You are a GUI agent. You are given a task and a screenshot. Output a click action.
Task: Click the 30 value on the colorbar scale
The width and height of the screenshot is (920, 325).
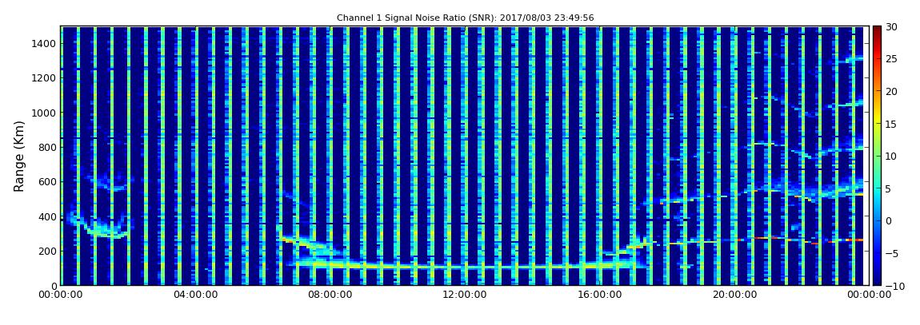click(x=891, y=26)
